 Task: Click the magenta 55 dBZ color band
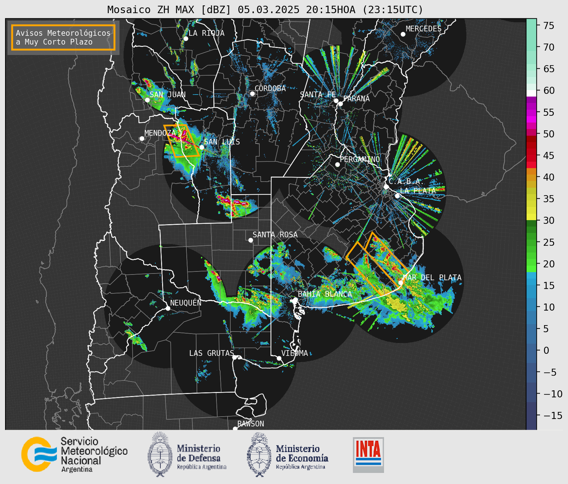(x=531, y=112)
